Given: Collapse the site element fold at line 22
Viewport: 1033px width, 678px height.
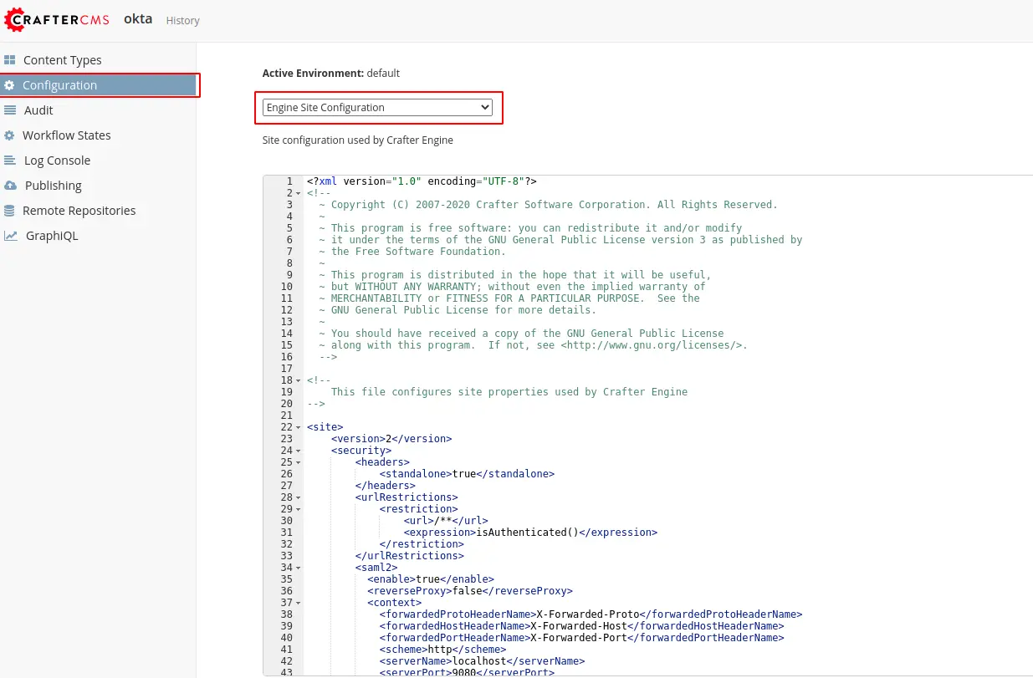Looking at the screenshot, I should [x=299, y=427].
